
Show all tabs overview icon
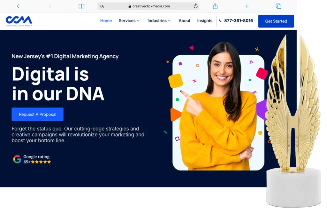(x=278, y=6)
